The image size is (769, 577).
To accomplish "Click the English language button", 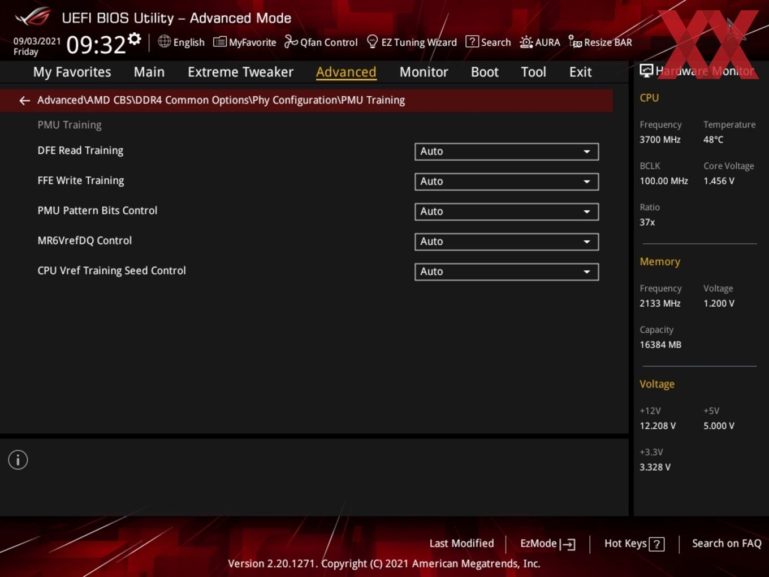I will (189, 42).
